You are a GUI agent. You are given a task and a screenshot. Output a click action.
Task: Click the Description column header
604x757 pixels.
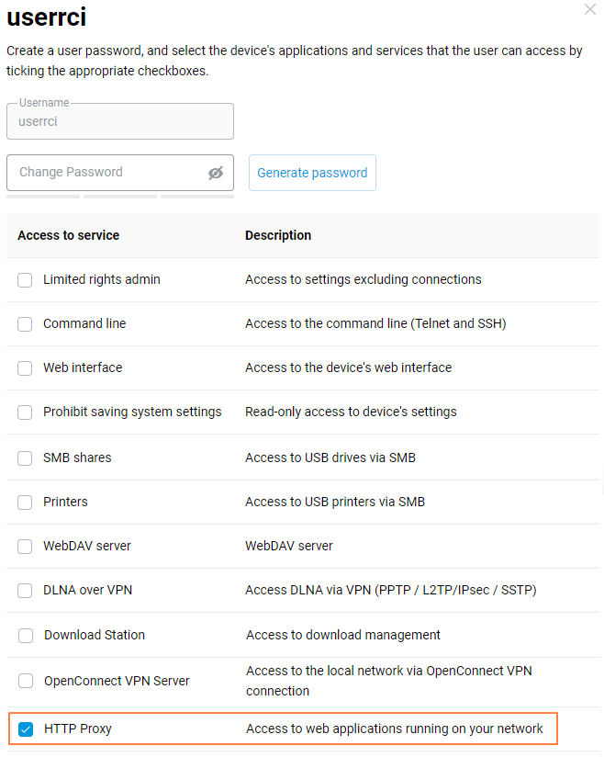278,235
